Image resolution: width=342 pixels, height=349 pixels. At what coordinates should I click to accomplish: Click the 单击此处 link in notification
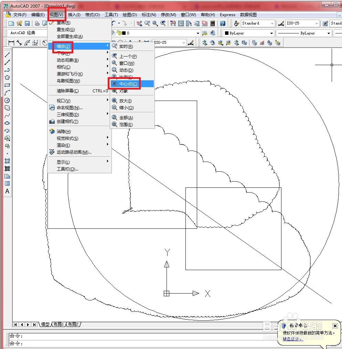pos(292,339)
